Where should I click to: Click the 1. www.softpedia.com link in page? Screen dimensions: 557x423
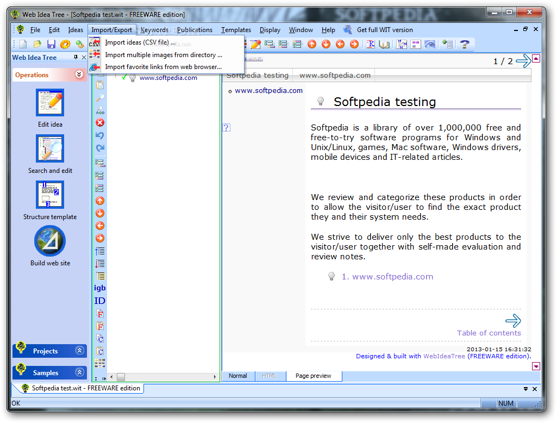coord(387,277)
